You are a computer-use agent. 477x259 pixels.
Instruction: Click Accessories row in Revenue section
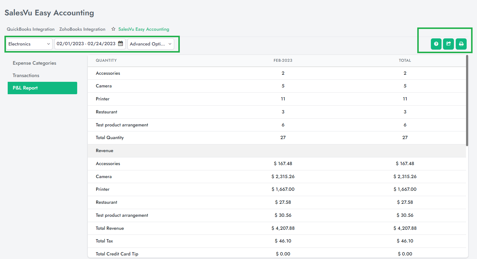[277, 164]
